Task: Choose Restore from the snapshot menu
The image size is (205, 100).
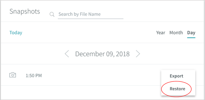Action: pos(177,89)
